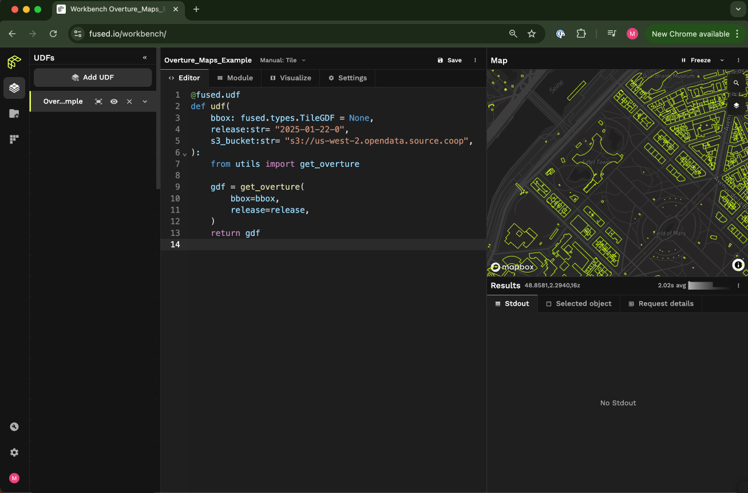The image size is (748, 493).
Task: Reload the page in Chrome
Action: [53, 34]
